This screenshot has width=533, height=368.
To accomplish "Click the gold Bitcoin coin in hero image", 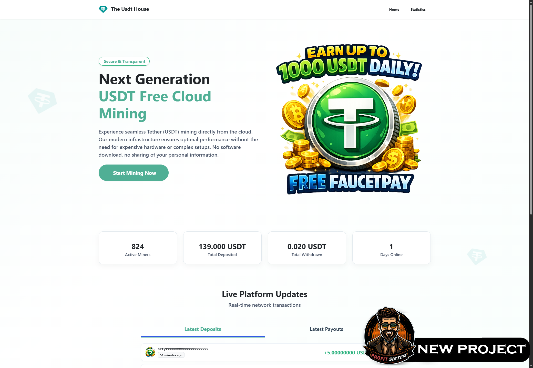I will point(295,115).
